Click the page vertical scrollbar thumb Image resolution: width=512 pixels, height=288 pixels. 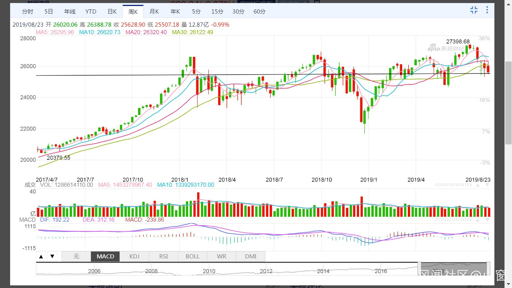click(x=508, y=103)
